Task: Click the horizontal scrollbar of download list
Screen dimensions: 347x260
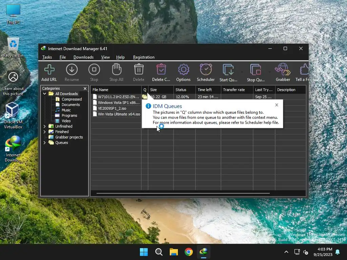Action: pyautogui.click(x=183, y=193)
